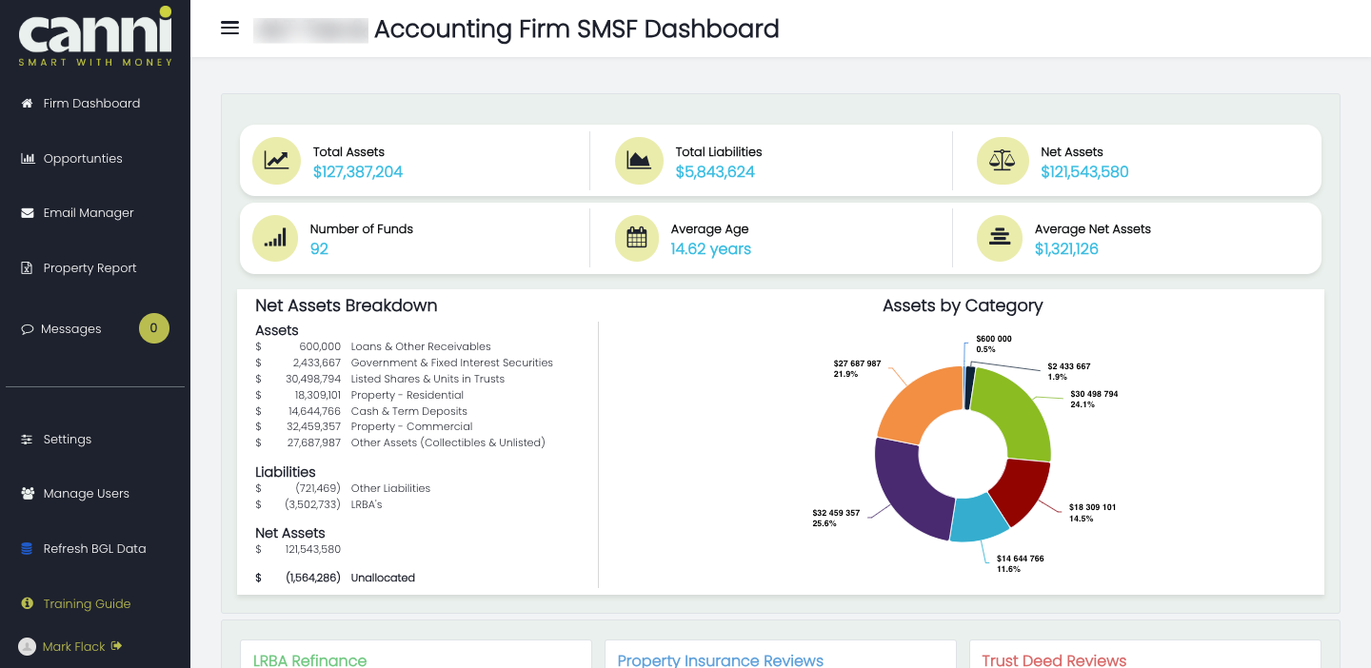Image resolution: width=1371 pixels, height=668 pixels.
Task: Click the Canni logo
Action: point(95,36)
